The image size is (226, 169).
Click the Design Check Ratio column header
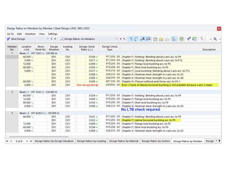[x=87, y=48]
